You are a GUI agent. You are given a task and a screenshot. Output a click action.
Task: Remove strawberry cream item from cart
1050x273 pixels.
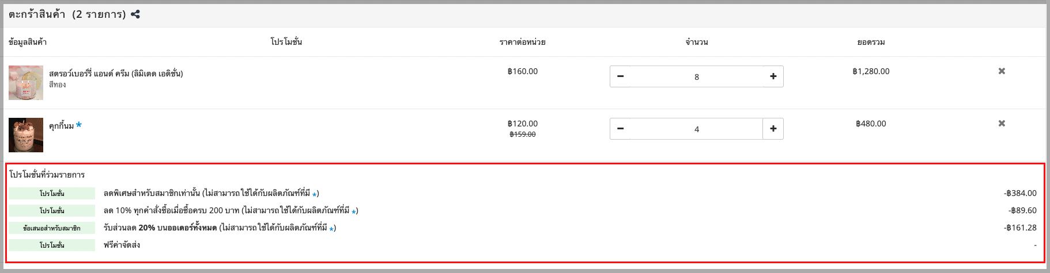pyautogui.click(x=1002, y=71)
